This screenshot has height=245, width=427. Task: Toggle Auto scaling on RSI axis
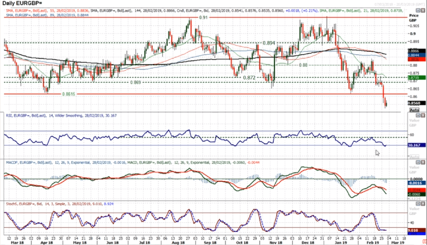414,157
